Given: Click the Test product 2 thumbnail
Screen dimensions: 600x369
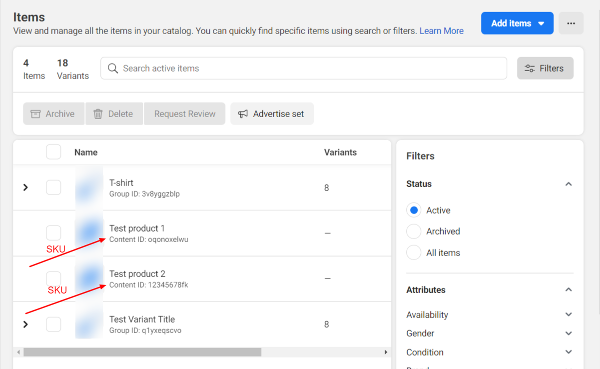Looking at the screenshot, I should coord(89,278).
